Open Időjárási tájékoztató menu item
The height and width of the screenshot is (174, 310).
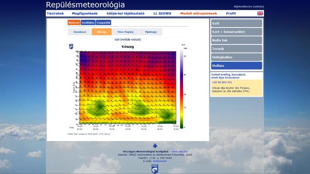(125, 14)
